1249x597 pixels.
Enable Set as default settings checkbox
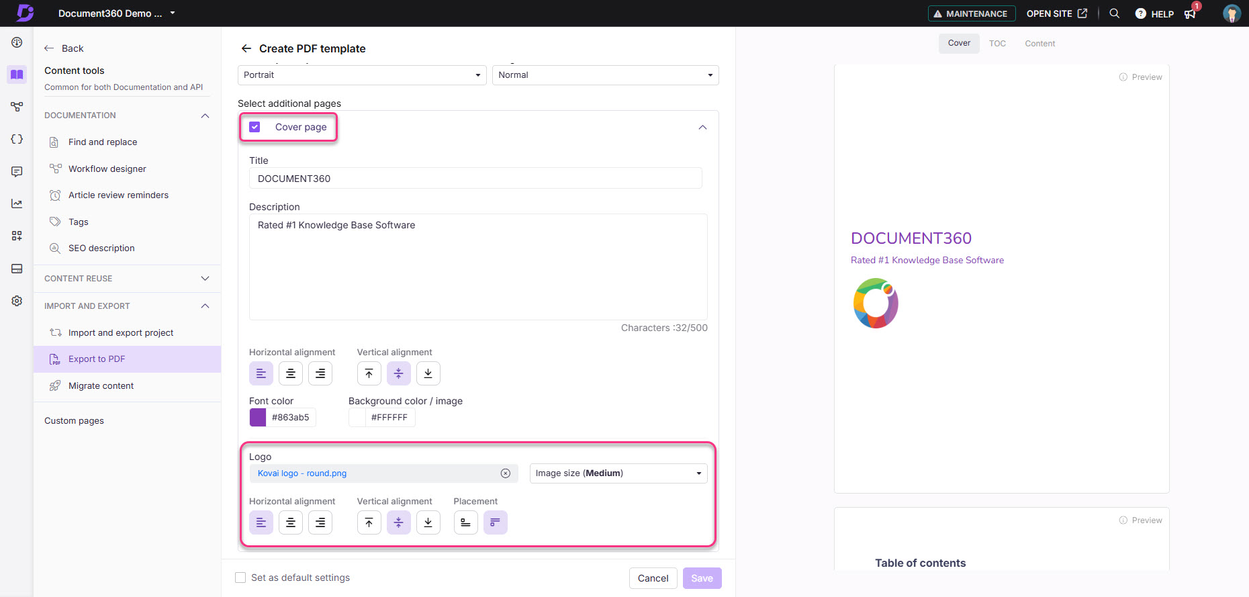click(x=240, y=578)
